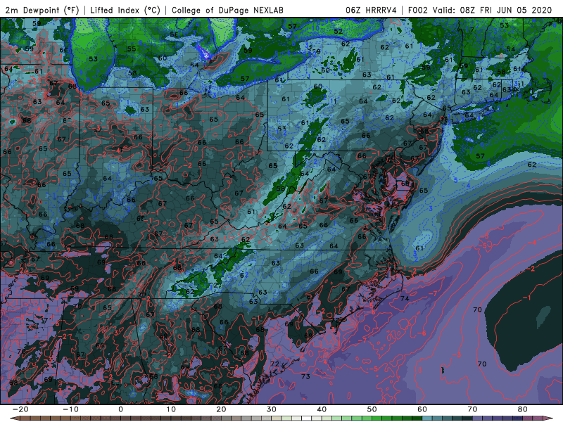Click the 0 label on the color scale
Screen dimensions: 563x422
pos(120,409)
